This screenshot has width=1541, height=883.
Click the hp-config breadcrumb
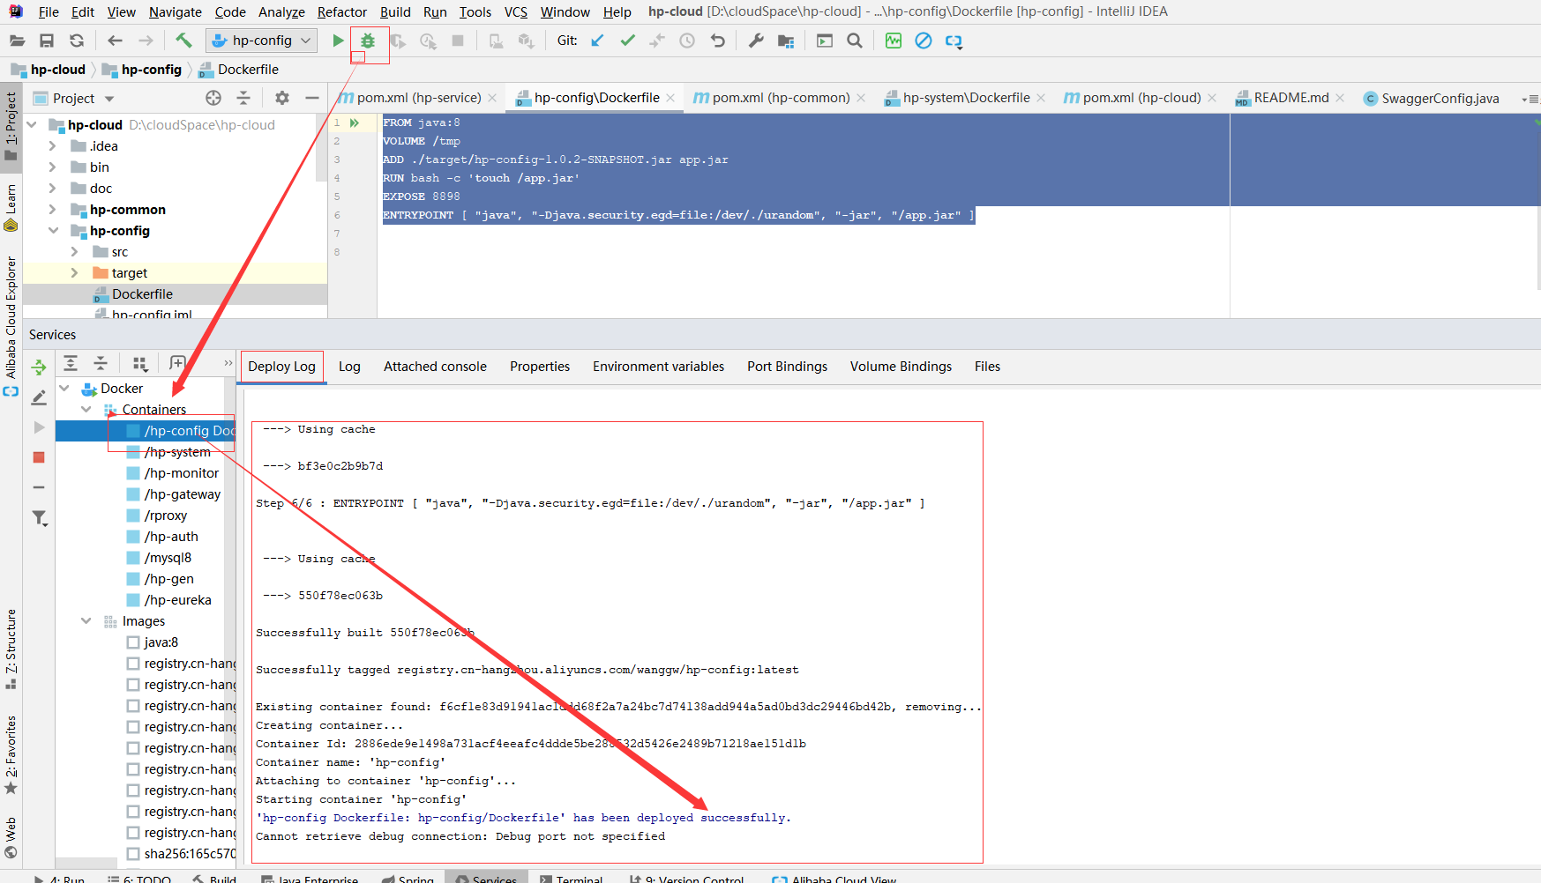(143, 70)
